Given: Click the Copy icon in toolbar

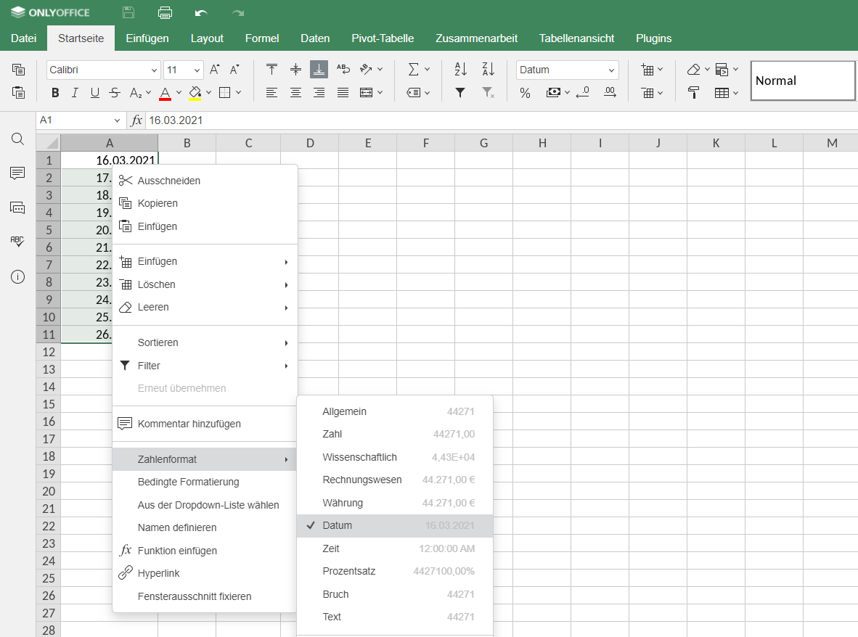Looking at the screenshot, I should [18, 70].
